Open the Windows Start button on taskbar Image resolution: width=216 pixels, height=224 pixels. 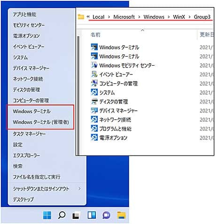47,215
